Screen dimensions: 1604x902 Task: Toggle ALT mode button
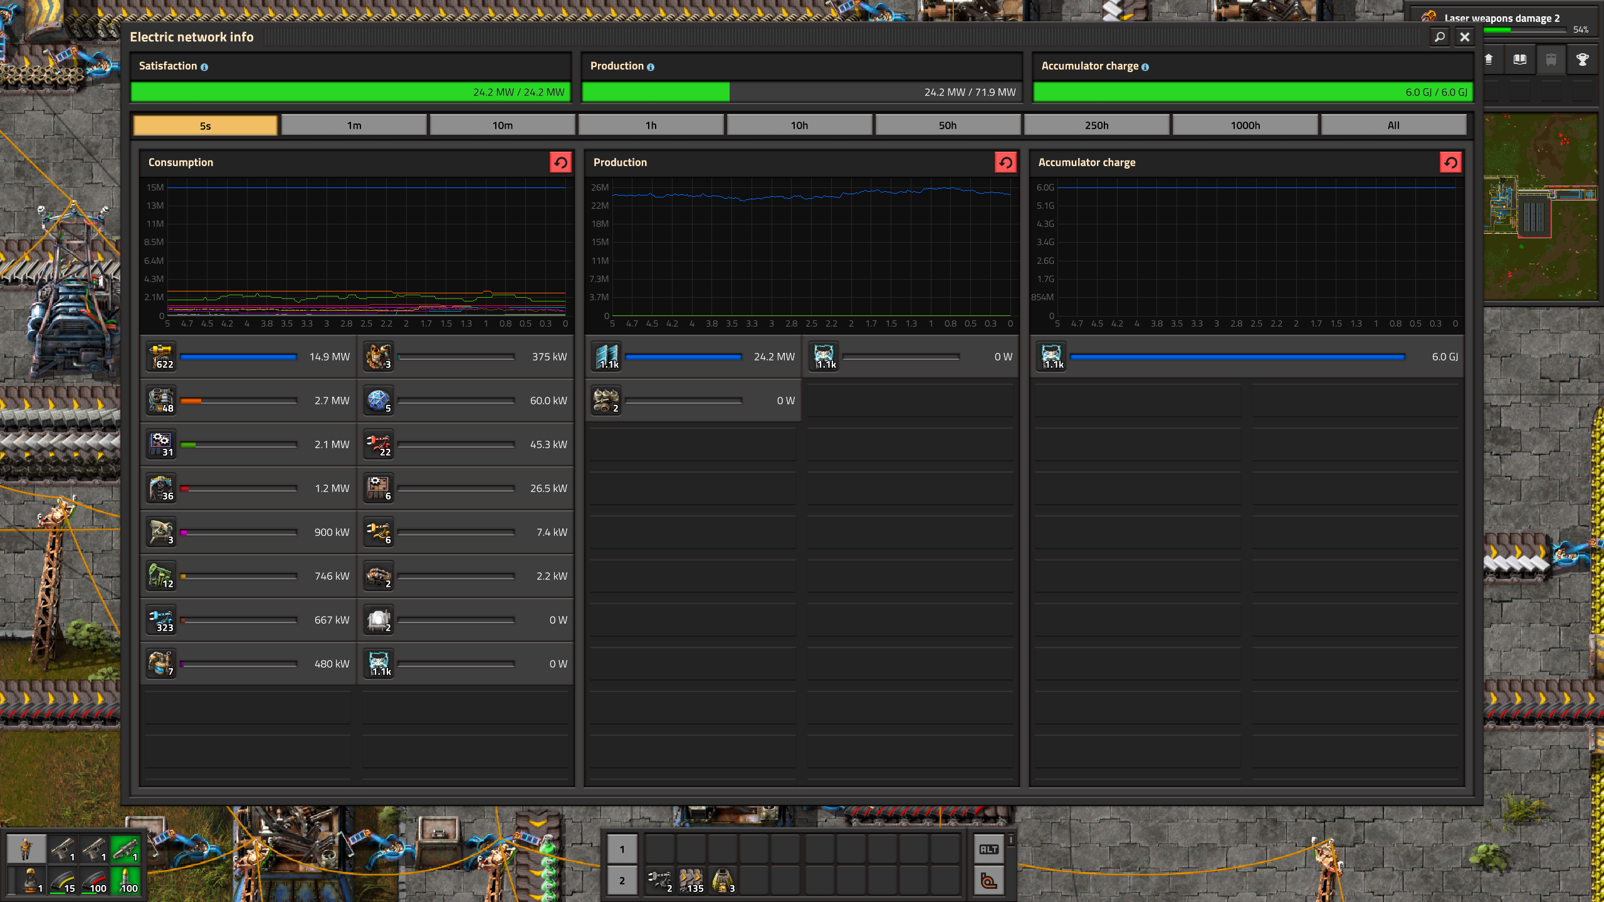coord(988,849)
